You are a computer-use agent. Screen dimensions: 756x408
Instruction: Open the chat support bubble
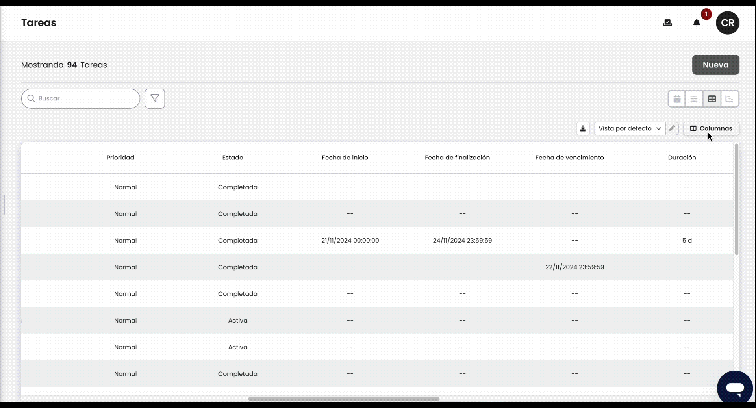coord(735,388)
